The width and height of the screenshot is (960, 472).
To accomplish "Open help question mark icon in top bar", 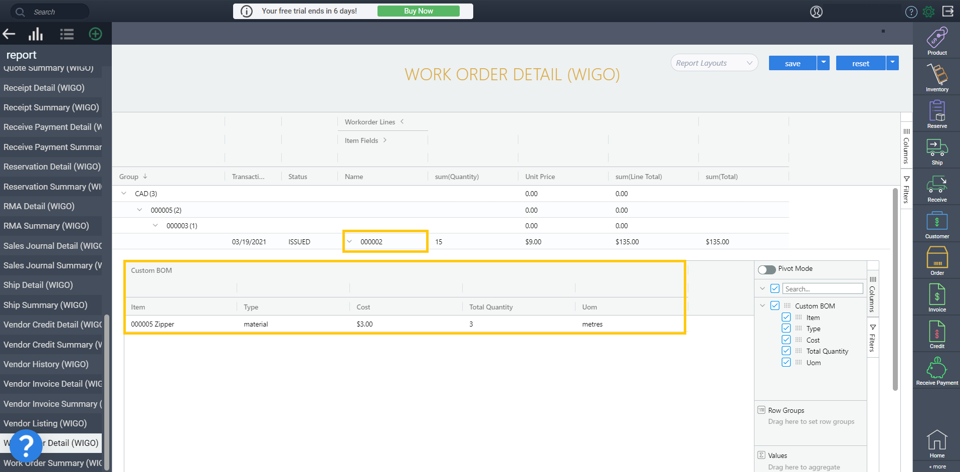I will pyautogui.click(x=911, y=12).
